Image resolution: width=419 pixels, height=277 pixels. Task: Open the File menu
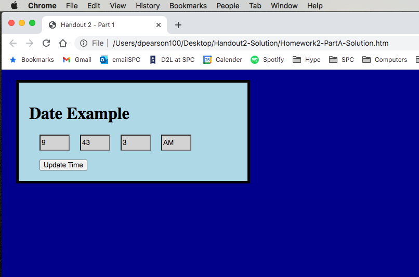[x=72, y=6]
